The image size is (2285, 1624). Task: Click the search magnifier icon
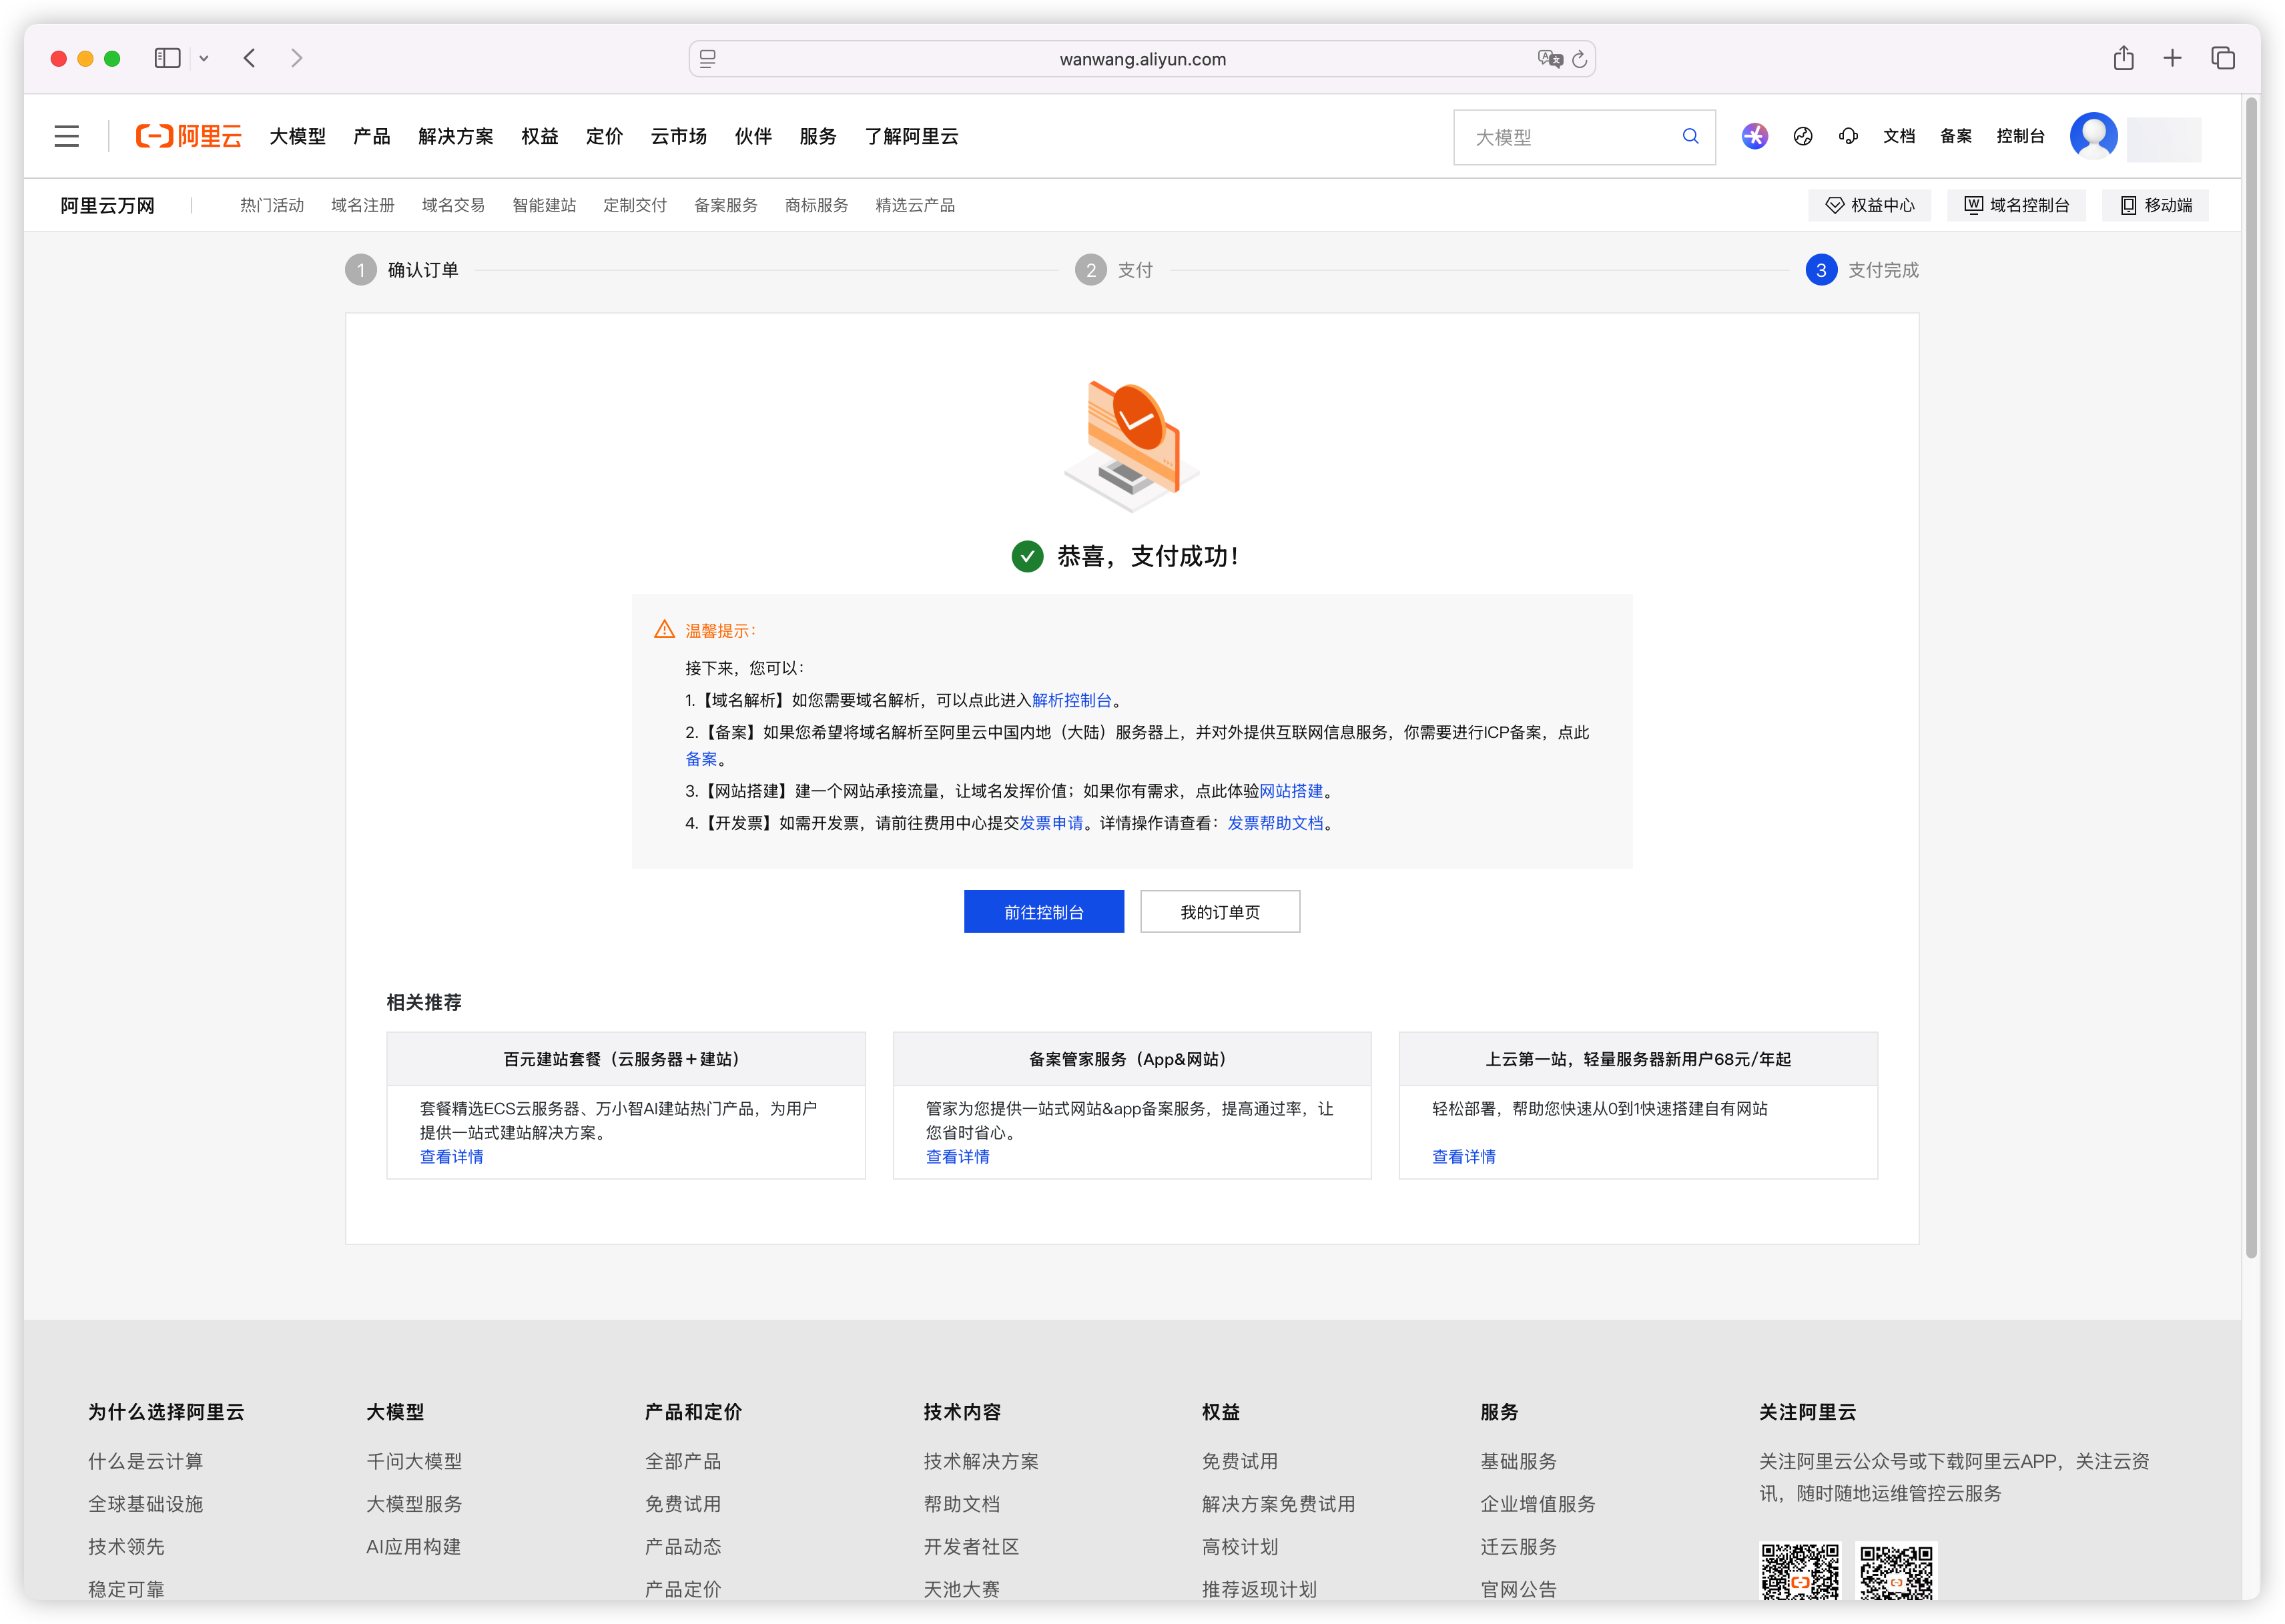pos(1690,136)
